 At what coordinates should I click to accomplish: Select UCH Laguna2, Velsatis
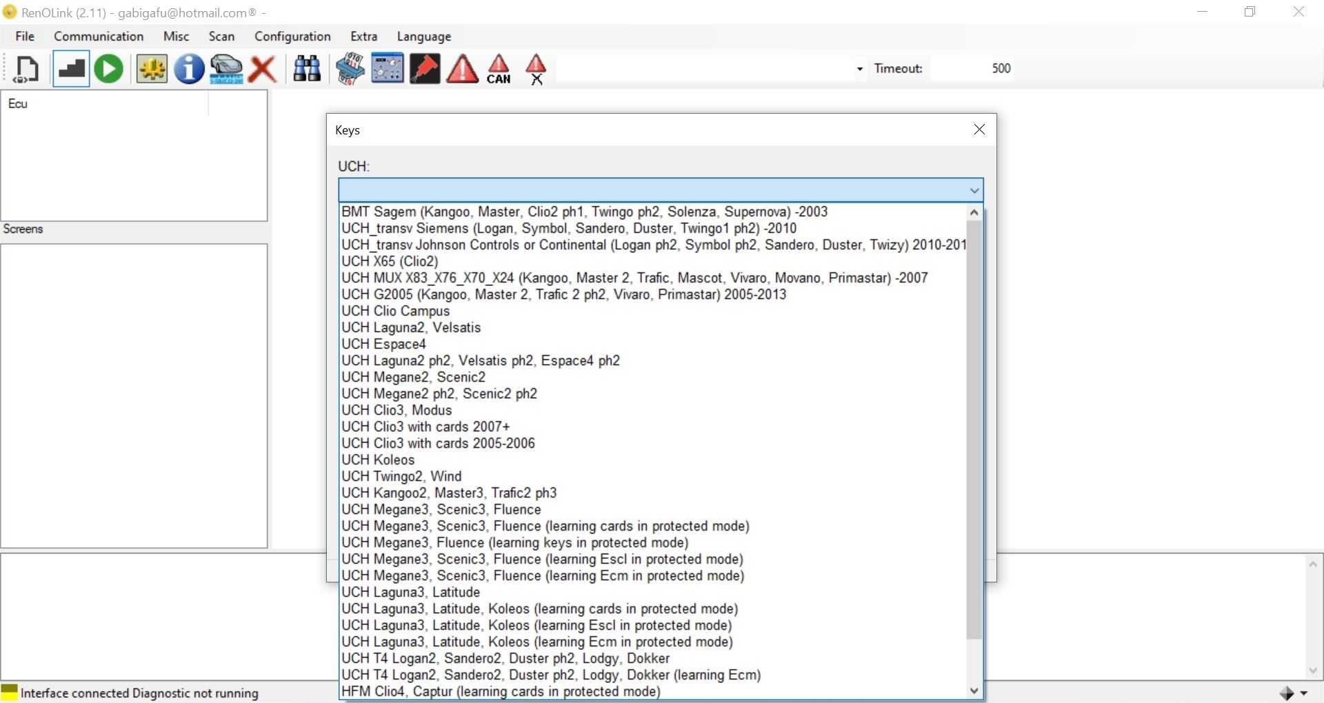(x=653, y=327)
